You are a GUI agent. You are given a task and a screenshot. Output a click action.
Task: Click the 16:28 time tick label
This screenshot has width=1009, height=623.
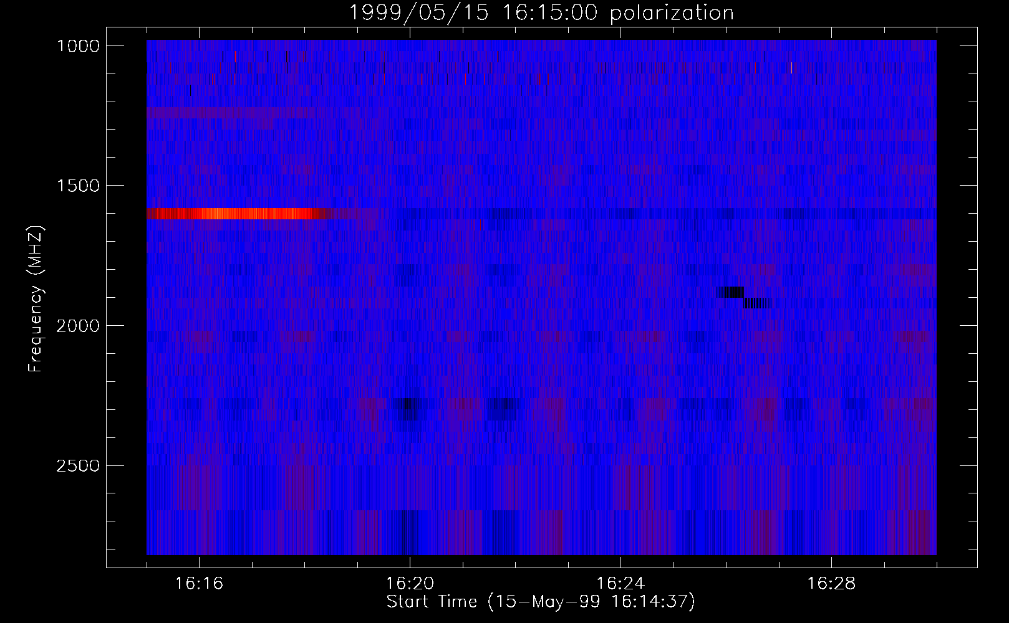pos(832,584)
